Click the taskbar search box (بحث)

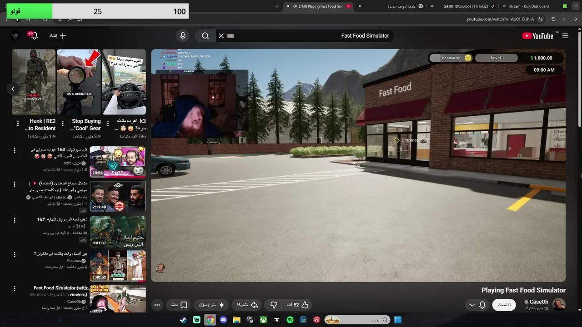coord(358,320)
